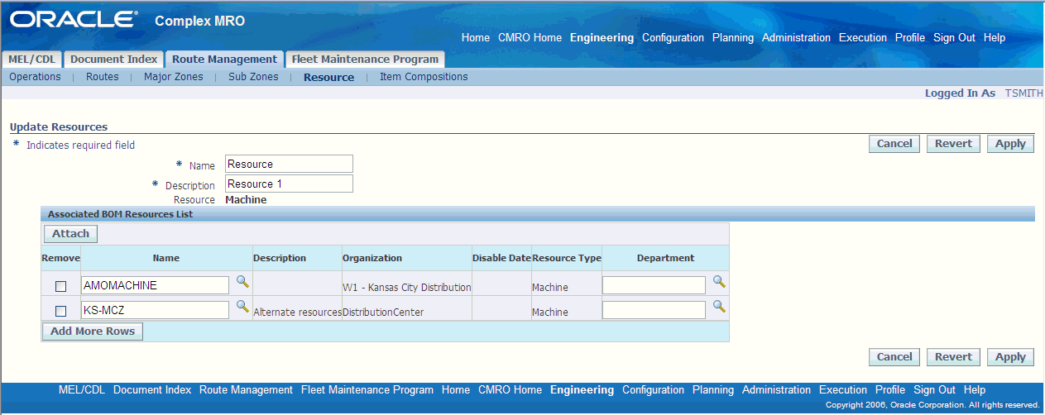Select Resource subtab

[328, 77]
